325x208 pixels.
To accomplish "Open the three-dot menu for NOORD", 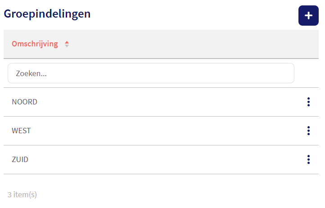I will pyautogui.click(x=308, y=102).
